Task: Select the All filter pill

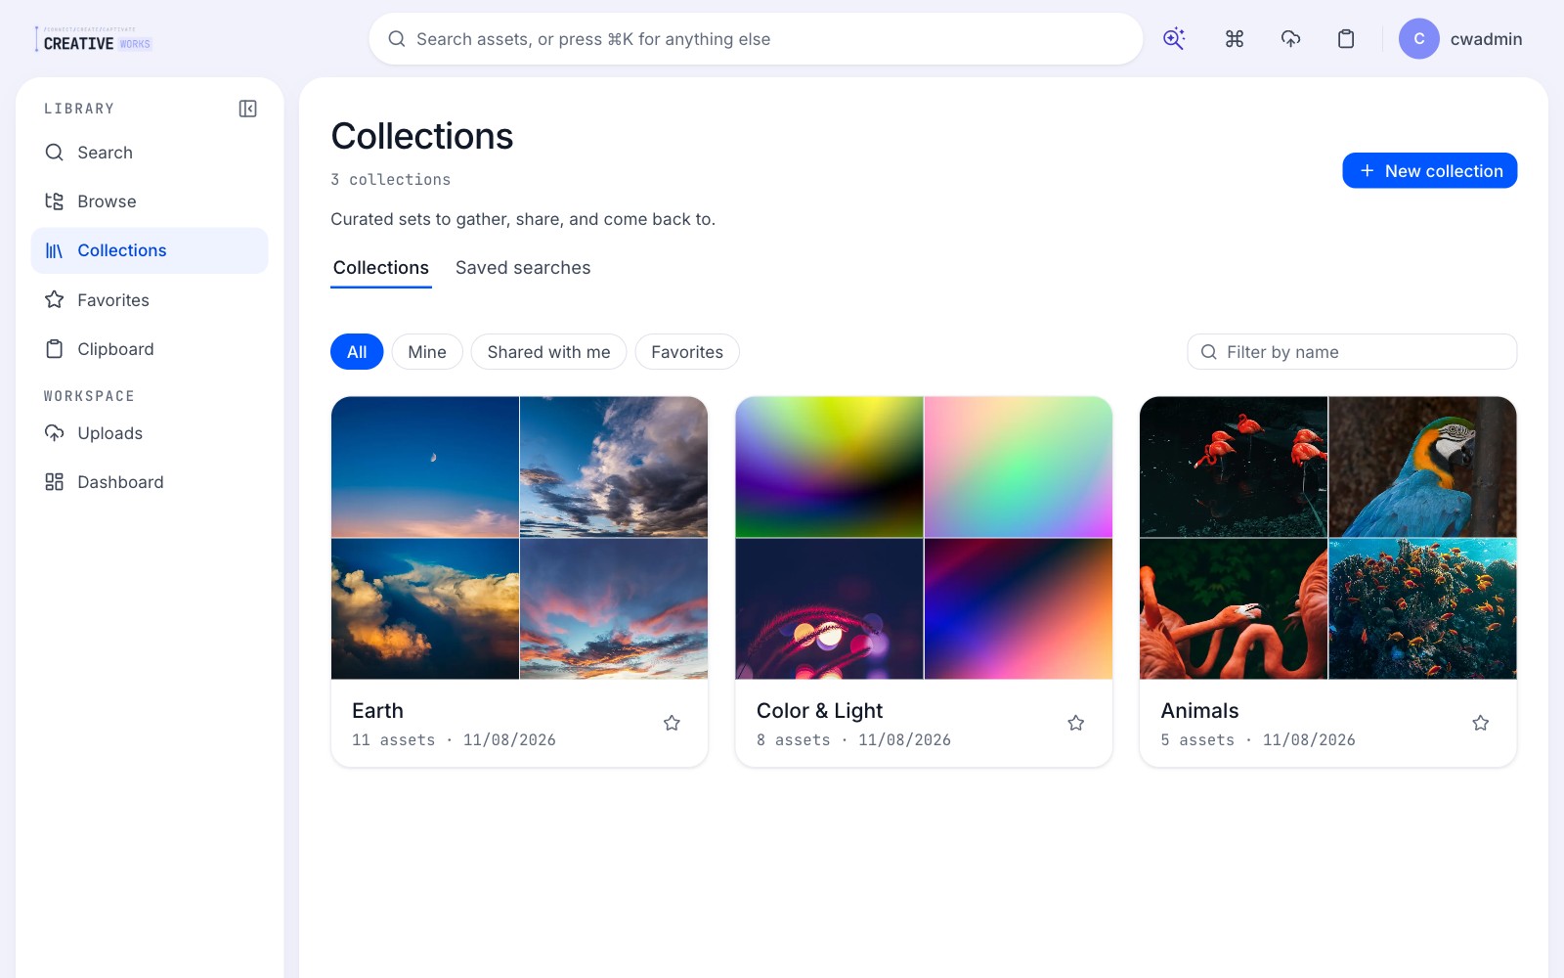Action: (x=357, y=352)
